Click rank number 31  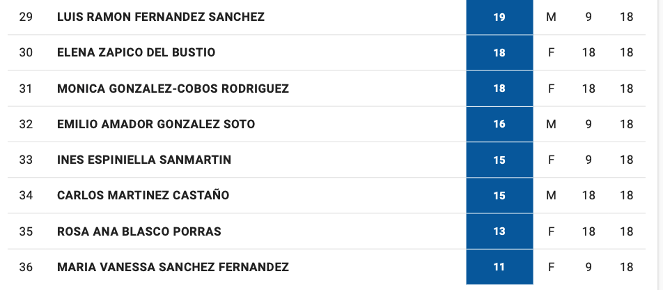coord(26,89)
